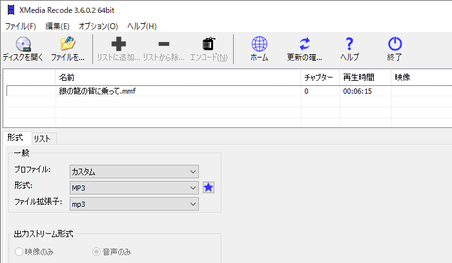Click the blue star favorite icon

(x=208, y=188)
